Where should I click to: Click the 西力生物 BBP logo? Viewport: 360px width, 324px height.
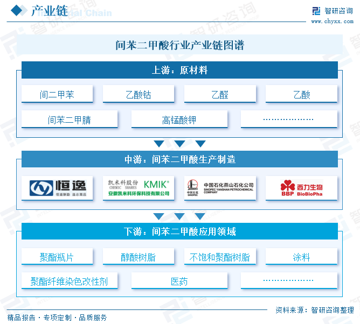(x=301, y=188)
